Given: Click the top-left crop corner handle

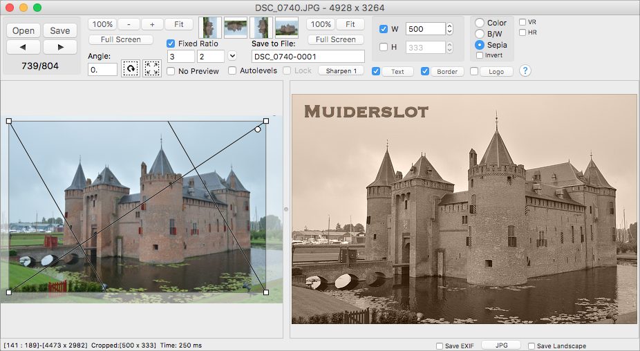Looking at the screenshot, I should [x=9, y=121].
